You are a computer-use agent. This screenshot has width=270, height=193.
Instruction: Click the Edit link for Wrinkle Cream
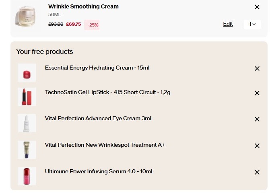[x=228, y=24]
